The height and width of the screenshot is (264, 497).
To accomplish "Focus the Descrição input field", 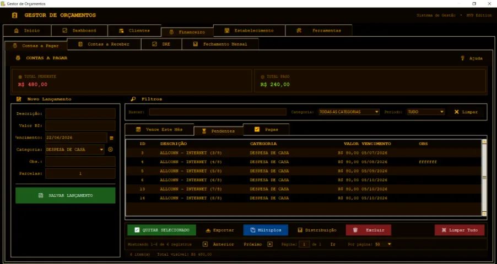I will 80,114.
